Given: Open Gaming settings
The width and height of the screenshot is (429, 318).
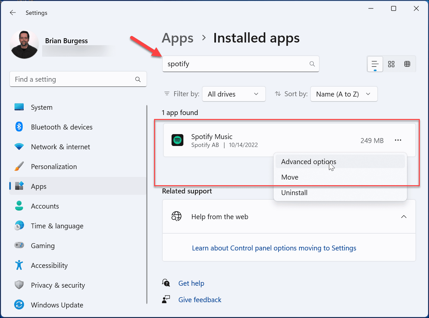Looking at the screenshot, I should [x=42, y=246].
